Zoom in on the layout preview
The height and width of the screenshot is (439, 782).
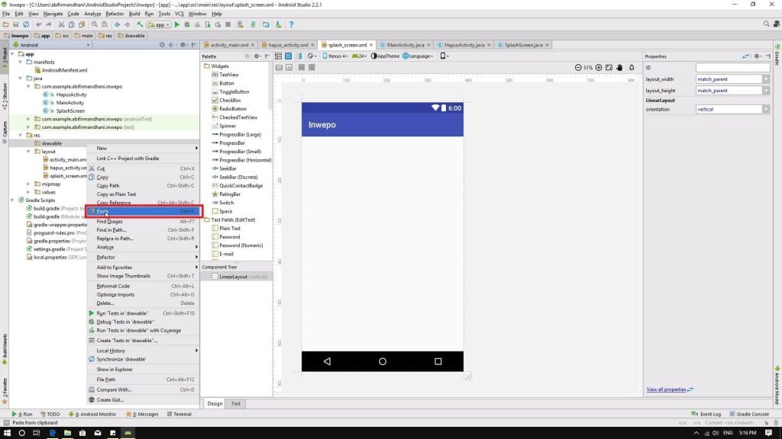click(598, 67)
